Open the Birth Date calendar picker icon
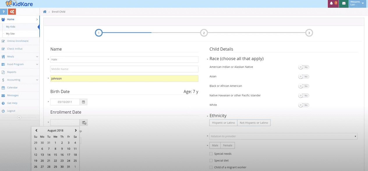Image resolution: width=368 pixels, height=171 pixels. pos(83,102)
